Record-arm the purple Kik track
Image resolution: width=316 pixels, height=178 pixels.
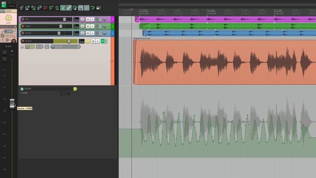pyautogui.click(x=23, y=19)
